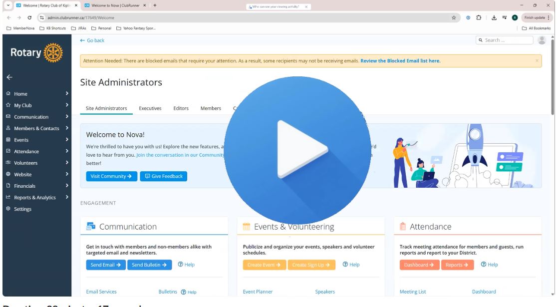Expand the My Club submenu chevron

click(x=67, y=105)
